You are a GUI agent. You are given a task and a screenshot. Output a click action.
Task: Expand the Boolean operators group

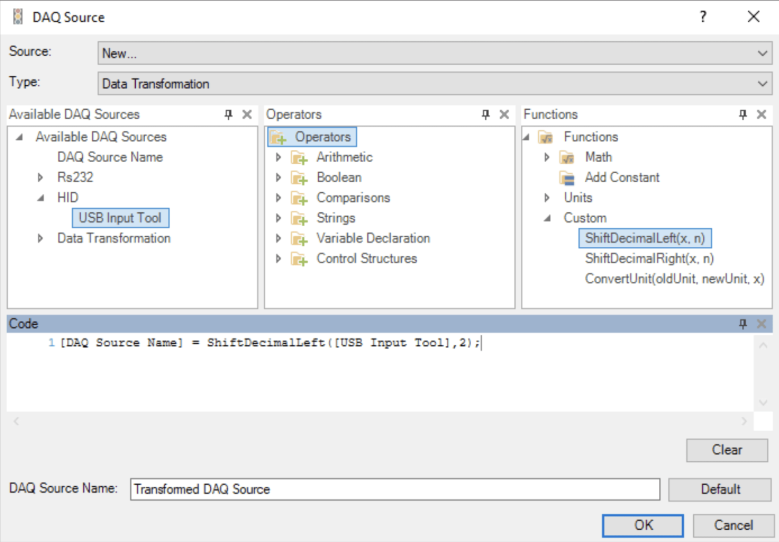click(278, 178)
